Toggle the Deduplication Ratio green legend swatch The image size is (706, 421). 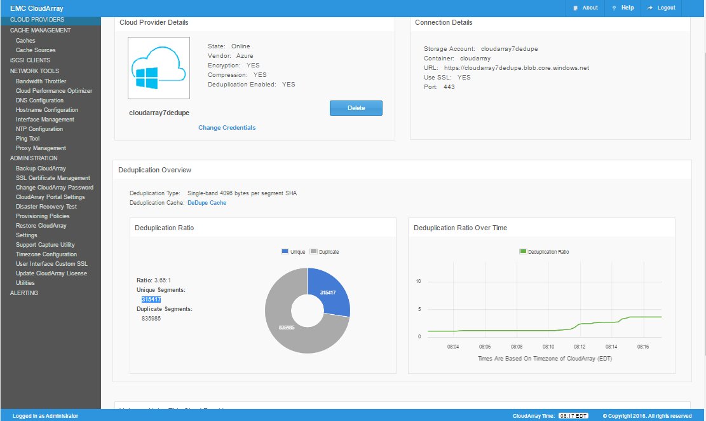tap(523, 251)
